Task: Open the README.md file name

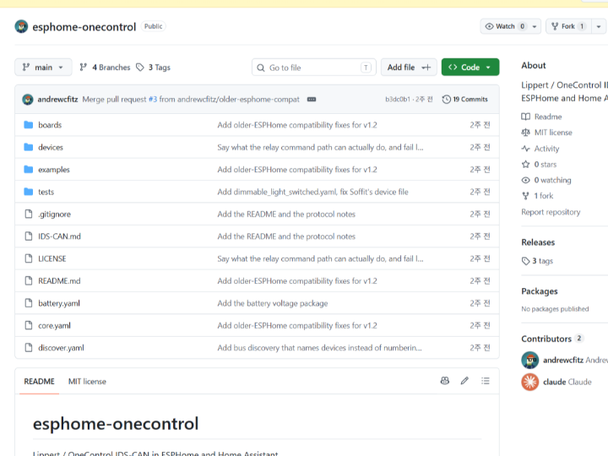Action: click(59, 281)
